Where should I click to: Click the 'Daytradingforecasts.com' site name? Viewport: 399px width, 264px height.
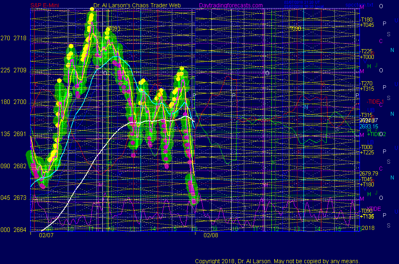click(x=231, y=5)
